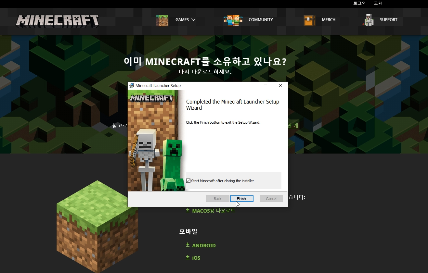This screenshot has width=428, height=273.
Task: Click the 교환 link in the top bar
Action: tap(378, 3)
